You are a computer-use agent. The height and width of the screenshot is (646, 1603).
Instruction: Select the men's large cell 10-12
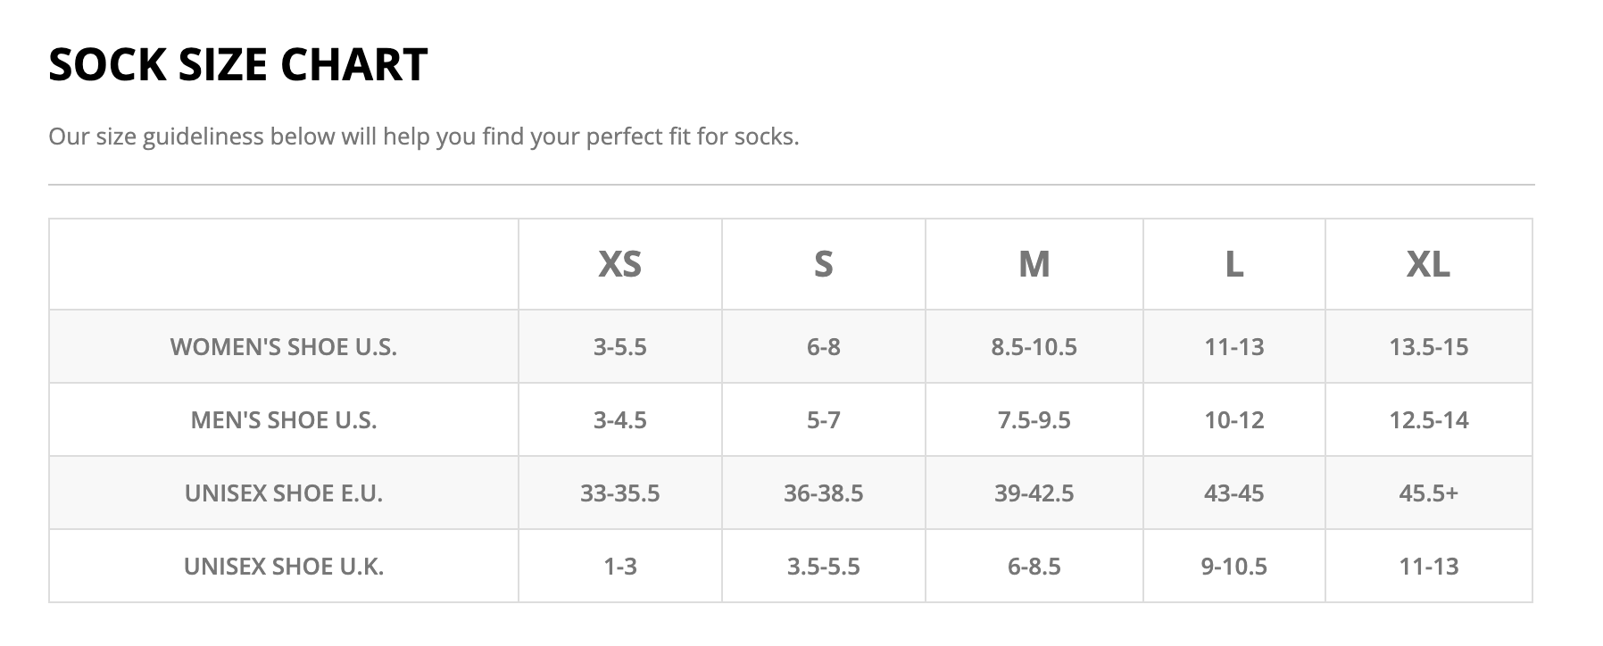point(1234,419)
